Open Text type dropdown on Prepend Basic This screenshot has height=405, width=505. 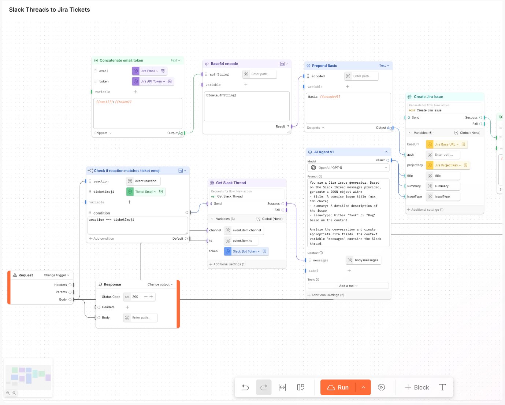pyautogui.click(x=384, y=66)
